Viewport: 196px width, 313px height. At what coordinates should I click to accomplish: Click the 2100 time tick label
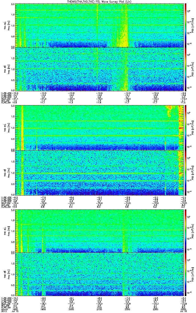(x=99, y=309)
